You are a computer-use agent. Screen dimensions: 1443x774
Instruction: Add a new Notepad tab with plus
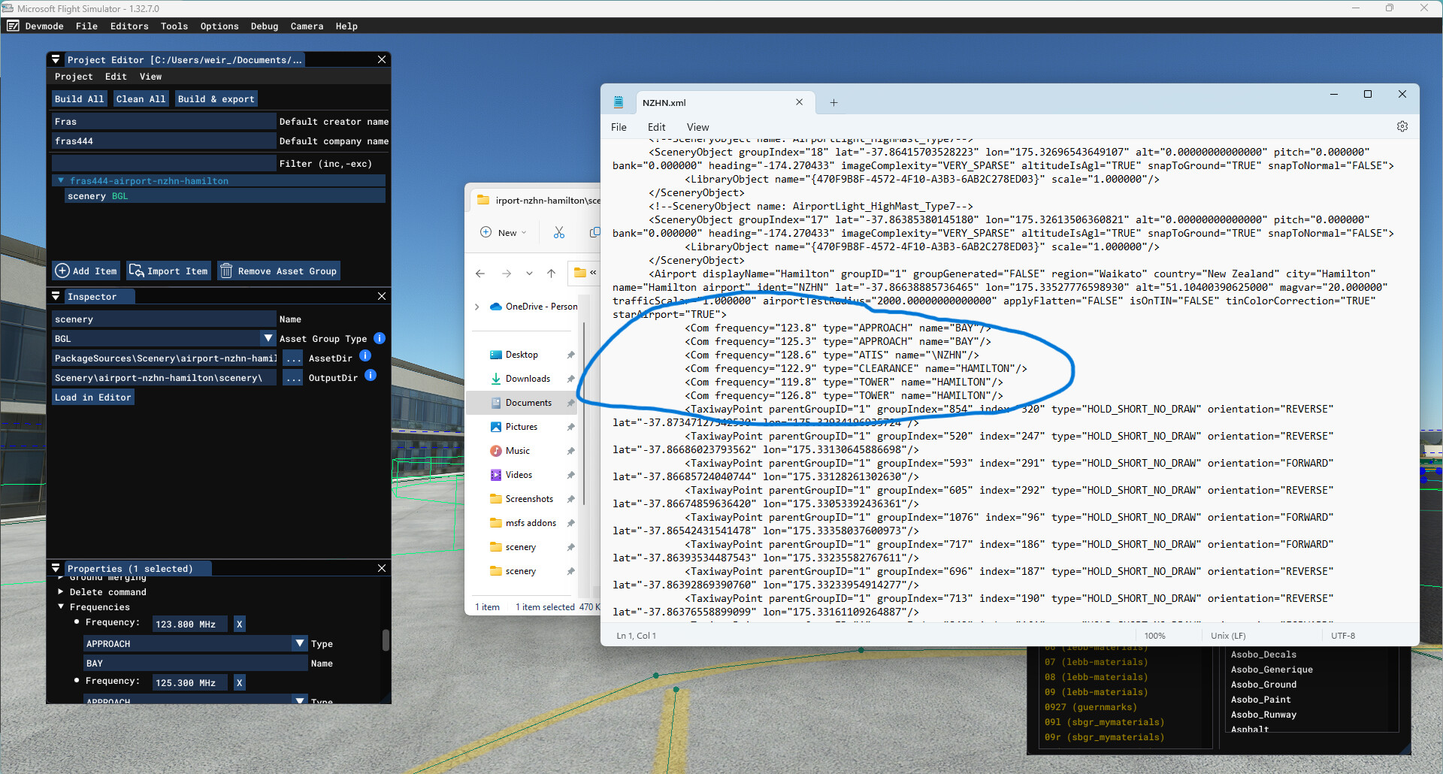coord(833,103)
